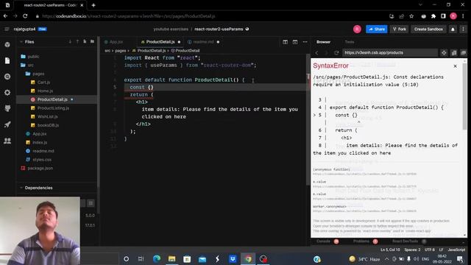Click the Create Sandbox button
The width and height of the screenshot is (471, 265).
click(x=428, y=29)
